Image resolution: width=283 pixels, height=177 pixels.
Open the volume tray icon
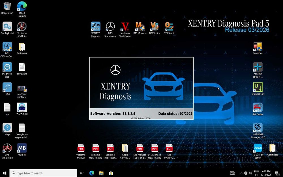click(x=250, y=173)
